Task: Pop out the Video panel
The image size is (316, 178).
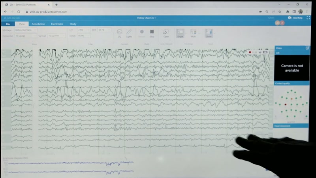Action: (307, 48)
